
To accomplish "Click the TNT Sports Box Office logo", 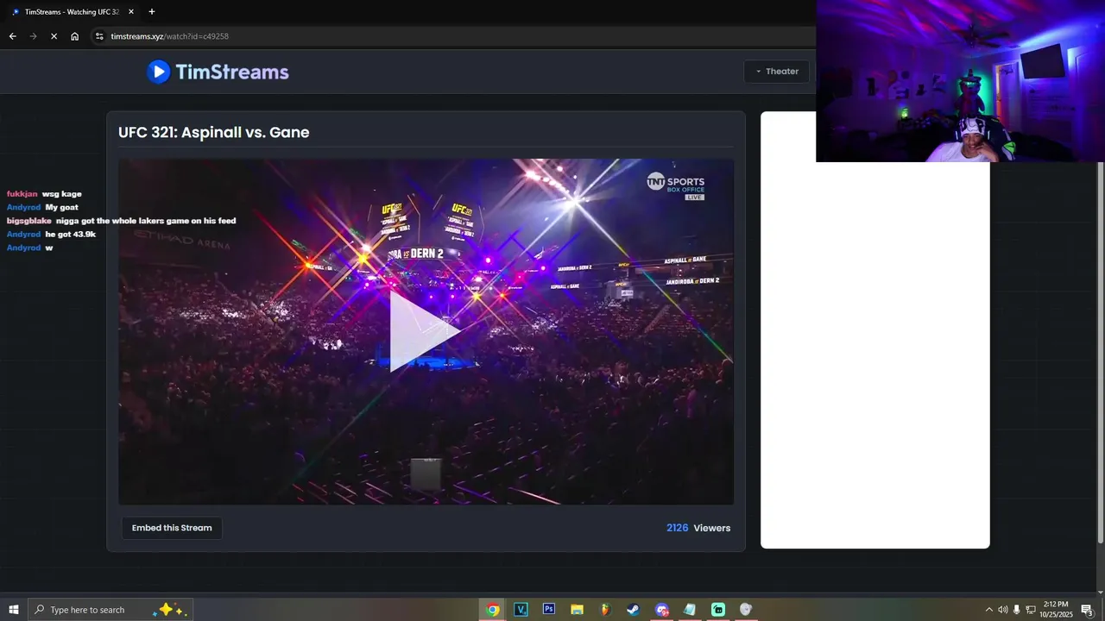I will pyautogui.click(x=676, y=185).
